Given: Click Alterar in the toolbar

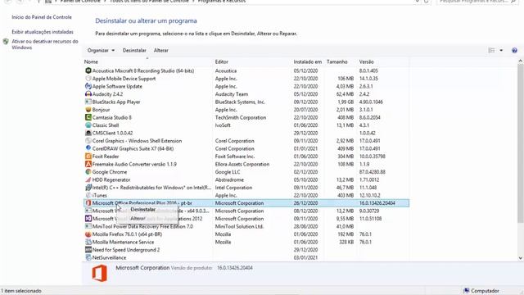Looking at the screenshot, I should pos(160,51).
